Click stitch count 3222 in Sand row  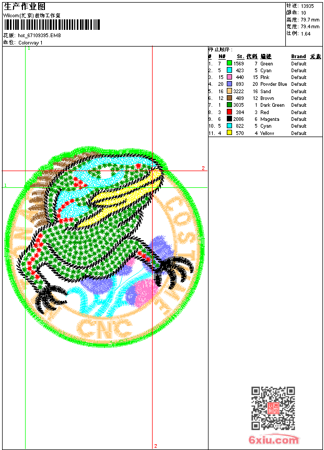(x=238, y=91)
